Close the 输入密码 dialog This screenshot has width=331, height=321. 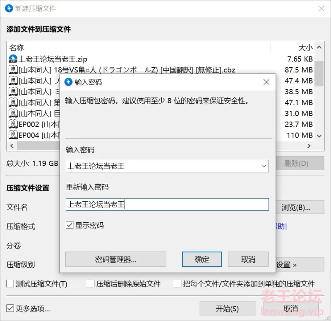tap(266, 82)
